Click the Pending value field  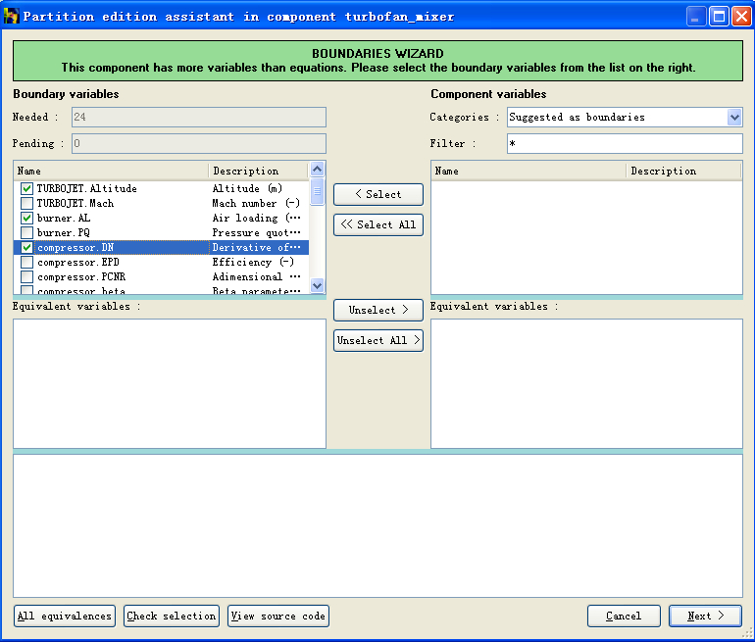pos(199,143)
